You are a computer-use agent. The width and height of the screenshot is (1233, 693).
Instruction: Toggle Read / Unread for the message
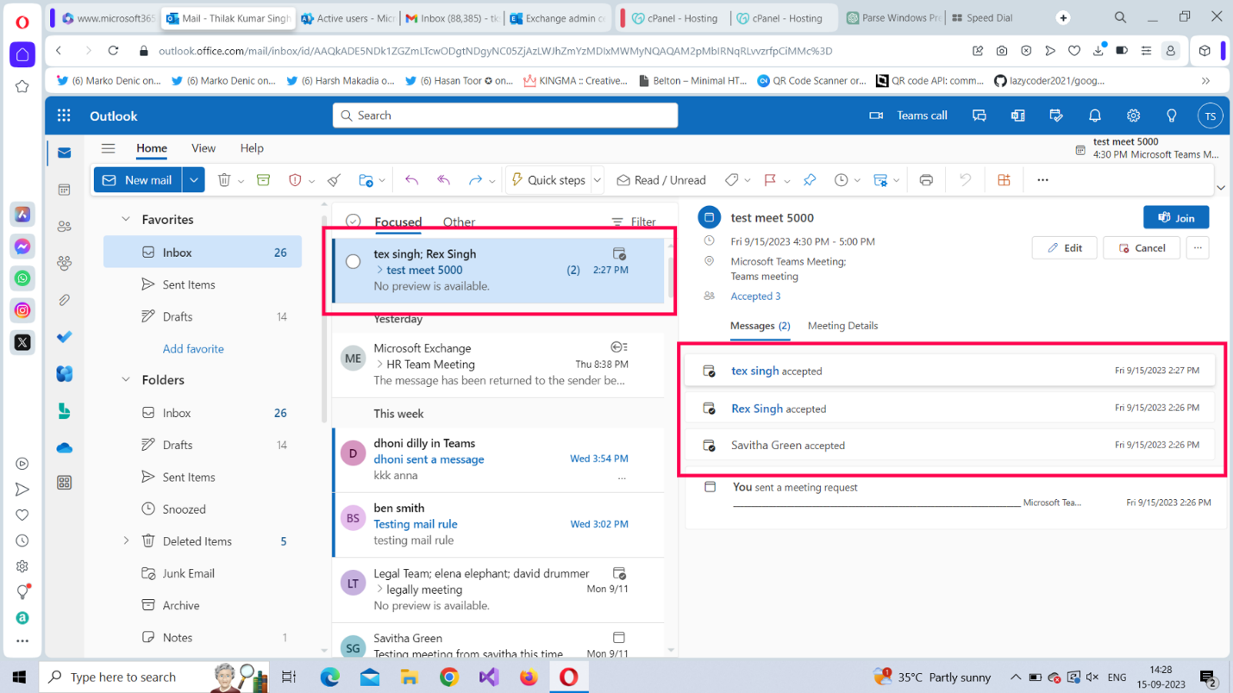tap(660, 180)
